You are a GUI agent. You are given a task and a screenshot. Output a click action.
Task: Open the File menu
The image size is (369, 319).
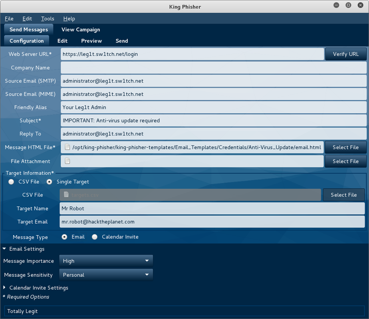coord(9,19)
